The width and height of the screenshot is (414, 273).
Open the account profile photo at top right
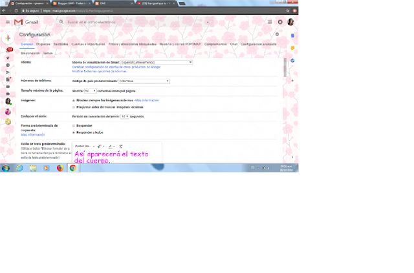pyautogui.click(x=290, y=22)
